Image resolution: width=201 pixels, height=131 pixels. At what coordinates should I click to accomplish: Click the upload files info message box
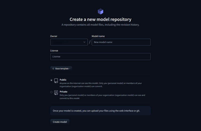[100, 111]
